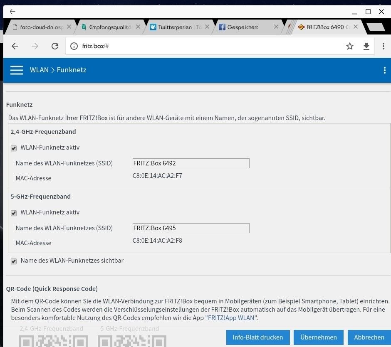Click the 5-GHz SSID field FRITZ!Box 6495
The height and width of the screenshot is (347, 391).
coord(191,228)
